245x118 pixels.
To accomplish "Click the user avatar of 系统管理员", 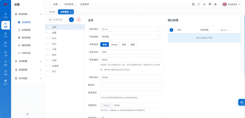I will point(224,4).
